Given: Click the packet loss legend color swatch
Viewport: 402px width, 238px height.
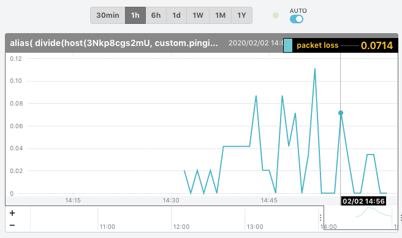Looking at the screenshot, I should click(288, 45).
